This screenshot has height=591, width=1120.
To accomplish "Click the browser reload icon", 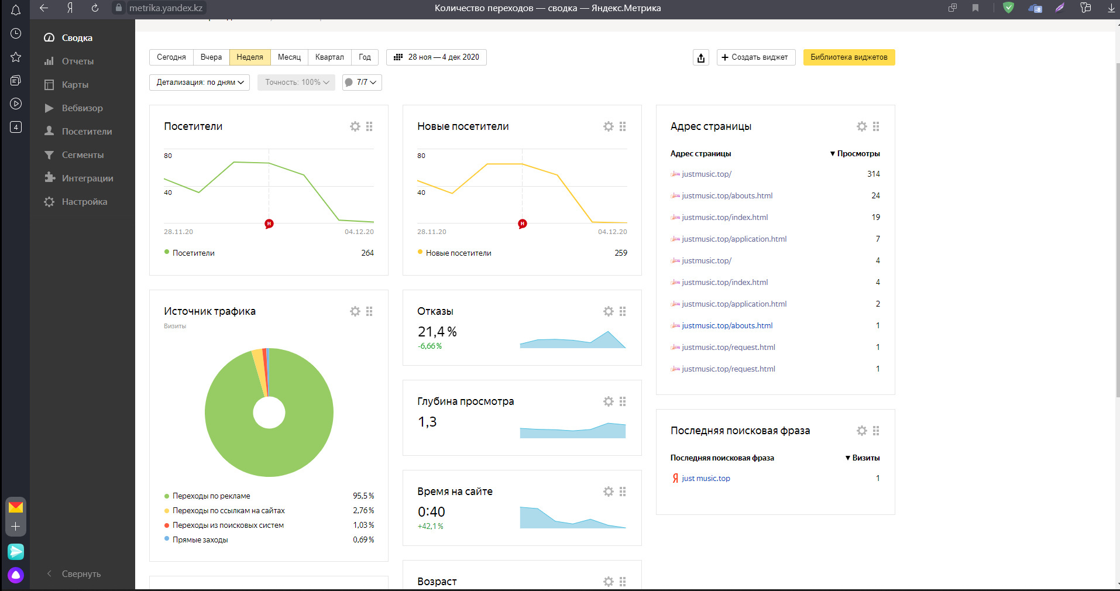I will point(95,8).
